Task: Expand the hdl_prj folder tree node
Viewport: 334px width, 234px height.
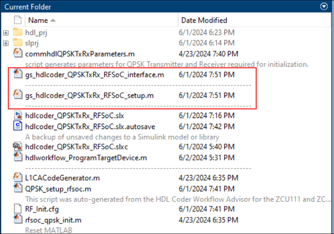Action: tap(6, 33)
